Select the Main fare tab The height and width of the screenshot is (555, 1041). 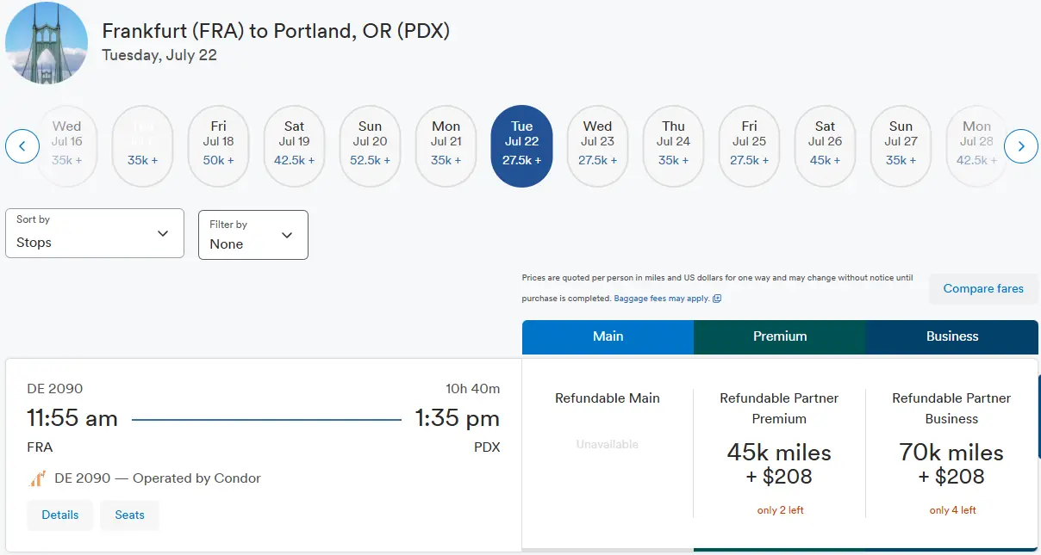coord(608,336)
